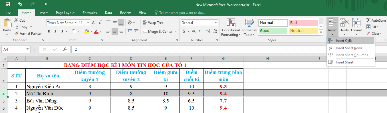The image size is (387, 113).
Task: Click the Undo arrow icon
Action: pos(20,4)
